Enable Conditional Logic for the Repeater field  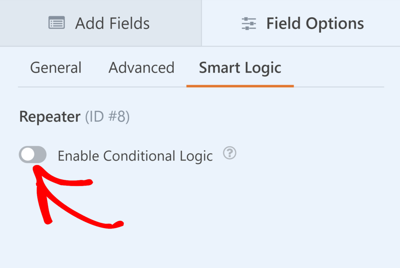[x=32, y=155]
